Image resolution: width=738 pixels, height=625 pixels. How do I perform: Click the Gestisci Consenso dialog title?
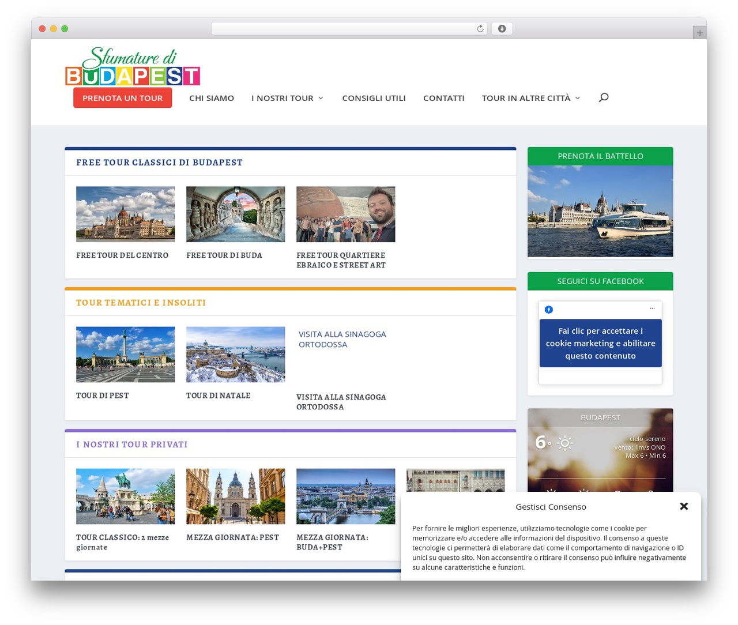point(551,507)
